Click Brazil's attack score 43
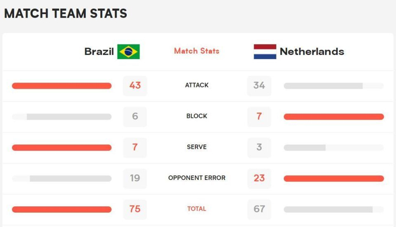396x227 pixels. tap(135, 85)
